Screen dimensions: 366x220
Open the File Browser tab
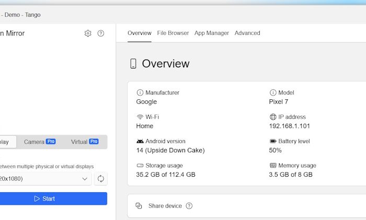click(173, 33)
